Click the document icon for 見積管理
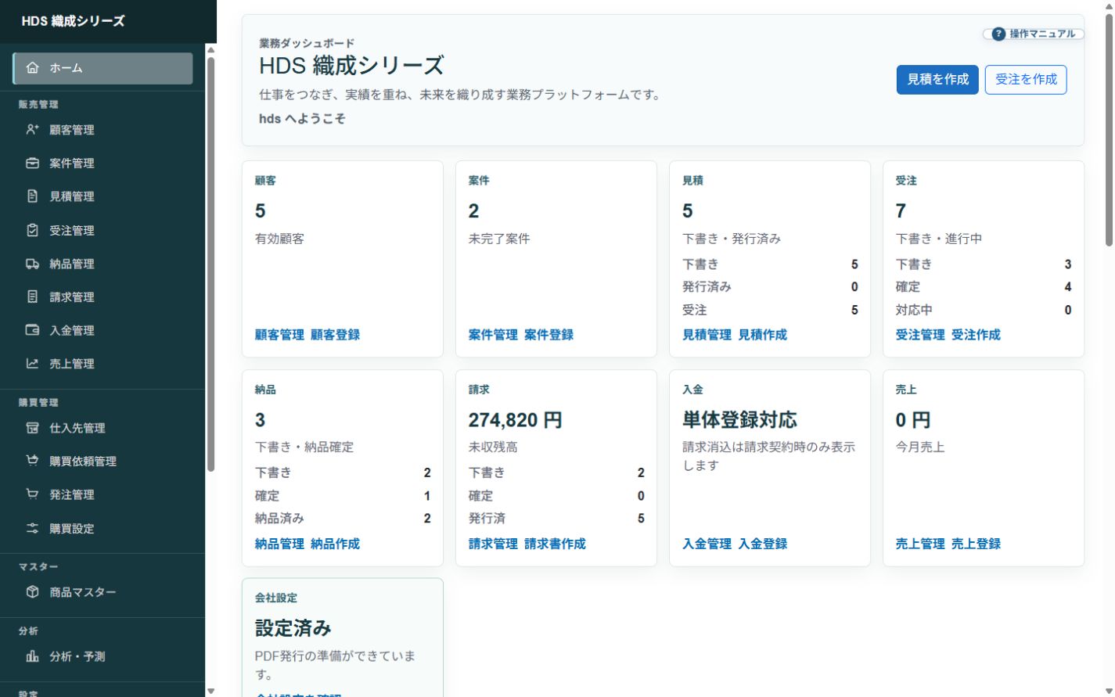The height and width of the screenshot is (697, 1115). [x=32, y=196]
